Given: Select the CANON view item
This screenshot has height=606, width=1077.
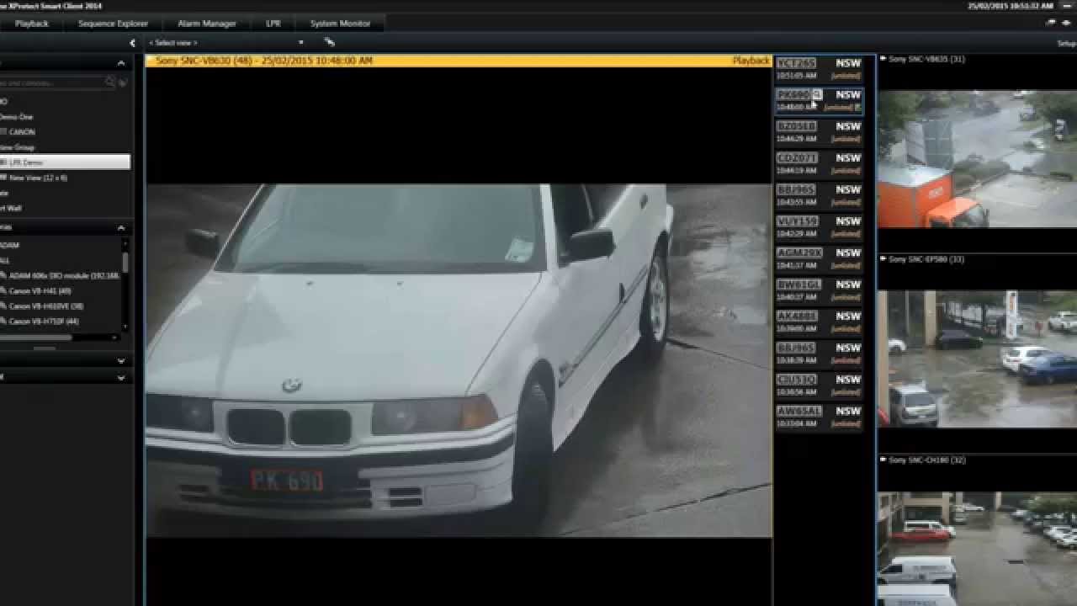Looking at the screenshot, I should click(x=17, y=132).
